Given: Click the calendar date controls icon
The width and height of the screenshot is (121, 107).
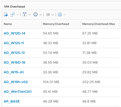Looking at the screenshot, I should (25, 14).
